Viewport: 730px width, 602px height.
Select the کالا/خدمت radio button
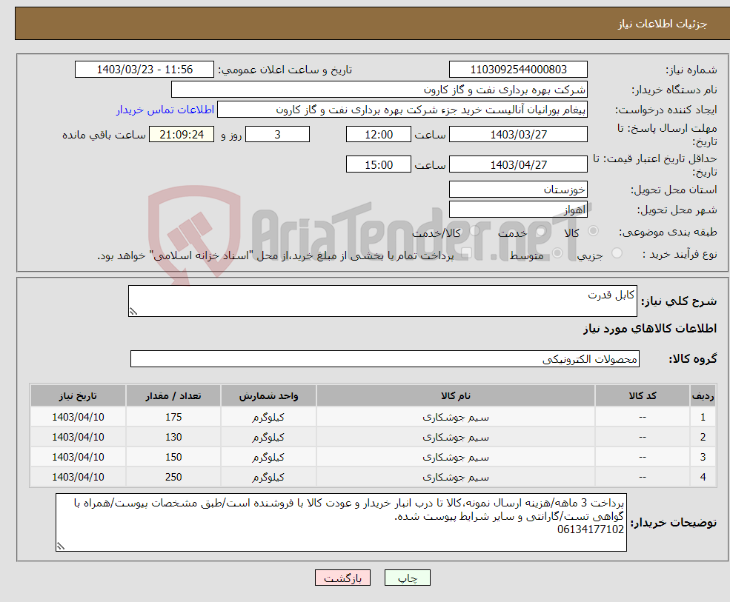(x=474, y=231)
